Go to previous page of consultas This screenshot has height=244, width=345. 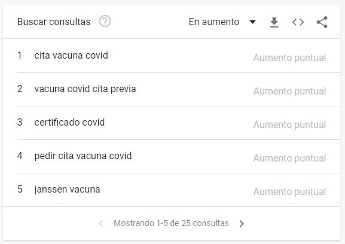tap(101, 224)
